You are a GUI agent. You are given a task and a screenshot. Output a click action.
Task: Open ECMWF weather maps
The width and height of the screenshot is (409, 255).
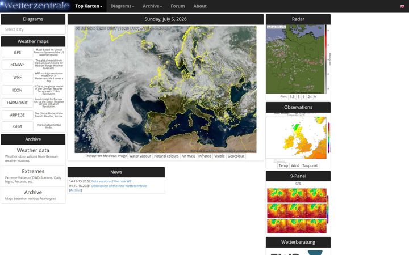point(18,65)
